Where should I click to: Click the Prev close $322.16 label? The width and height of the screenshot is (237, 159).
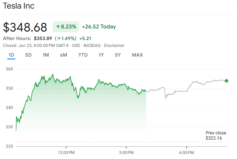(x=215, y=136)
